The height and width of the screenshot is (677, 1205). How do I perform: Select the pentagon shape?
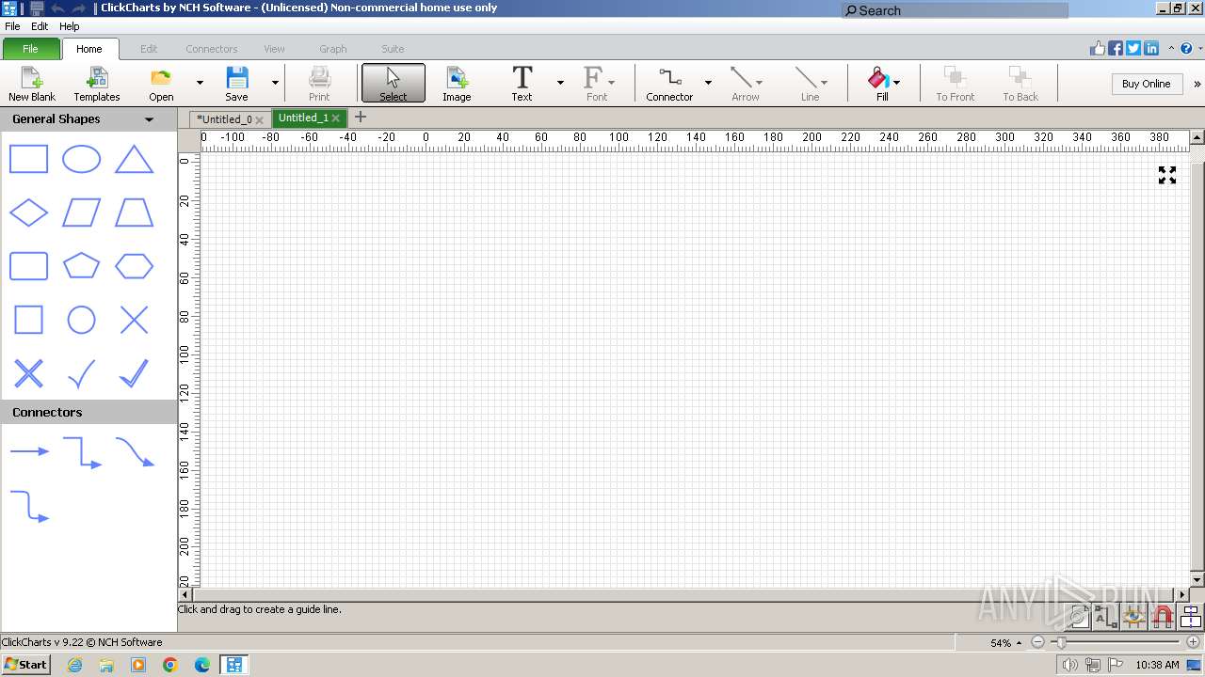(x=81, y=266)
